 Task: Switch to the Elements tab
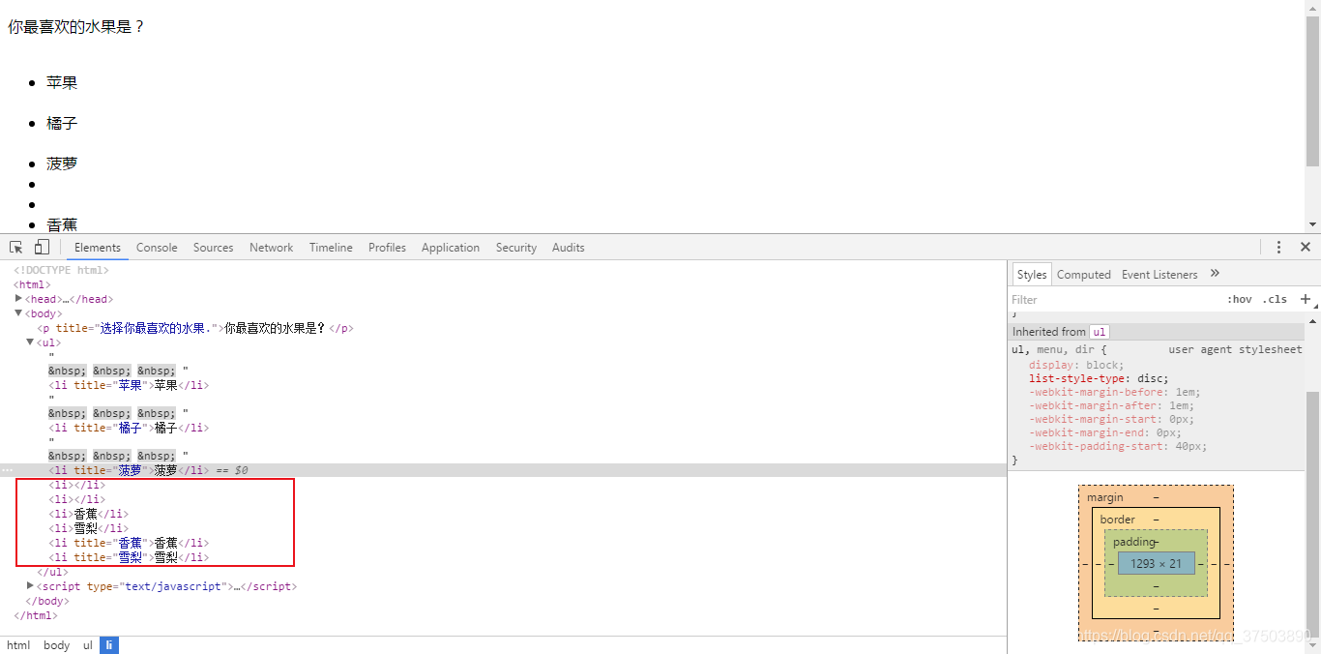coord(98,248)
